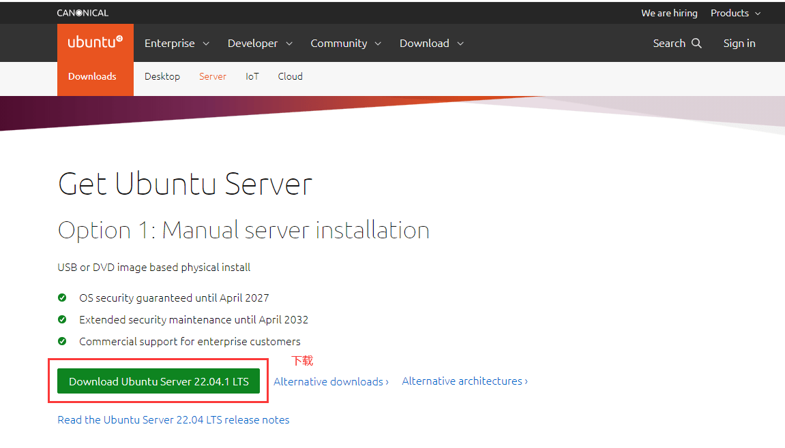Select the Server tab
Viewport: 785px width, 448px height.
pyautogui.click(x=213, y=76)
